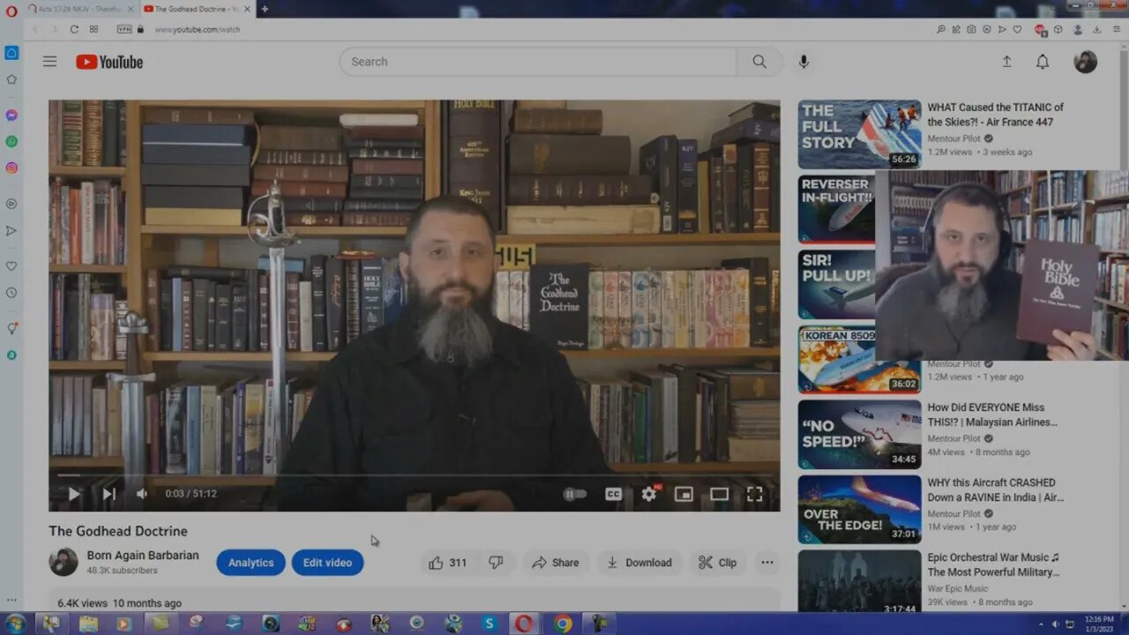Image resolution: width=1129 pixels, height=635 pixels.
Task: Add page to bookmarks heart
Action: pos(1017,29)
